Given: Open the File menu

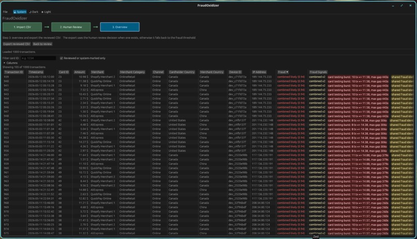Looking at the screenshot, I should [5, 12].
